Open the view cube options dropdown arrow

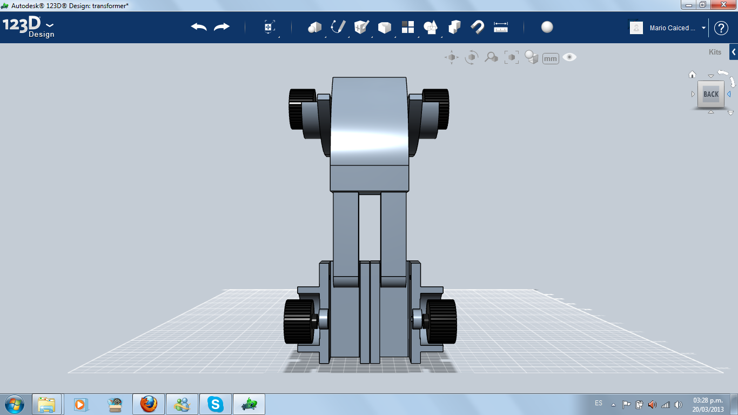tap(730, 113)
